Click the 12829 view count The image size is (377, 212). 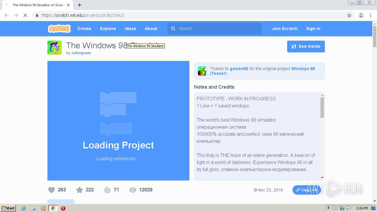[146, 190]
